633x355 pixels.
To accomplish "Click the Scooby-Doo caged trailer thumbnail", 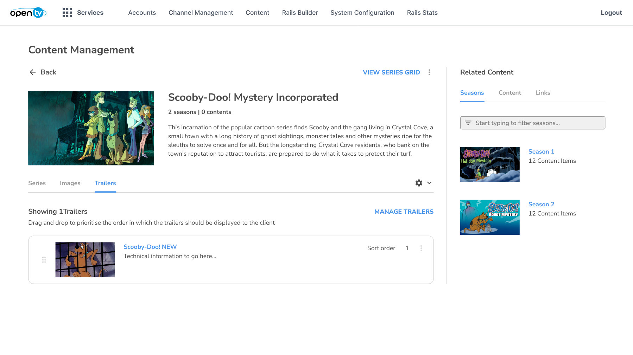I will click(x=85, y=260).
